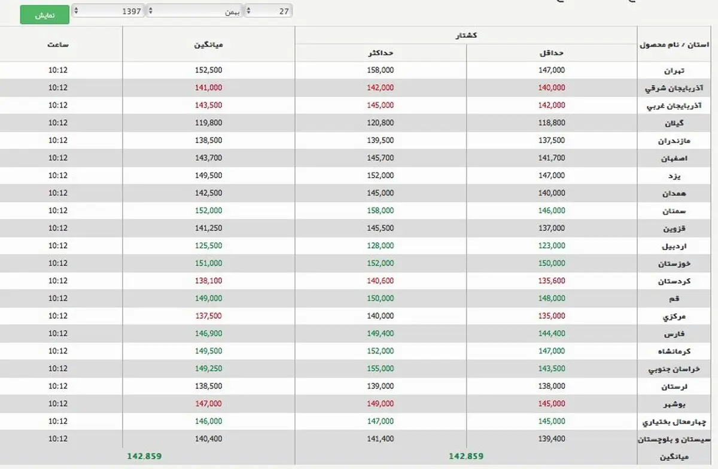
Task: Open the day dropdown showing 27
Action: [x=269, y=11]
